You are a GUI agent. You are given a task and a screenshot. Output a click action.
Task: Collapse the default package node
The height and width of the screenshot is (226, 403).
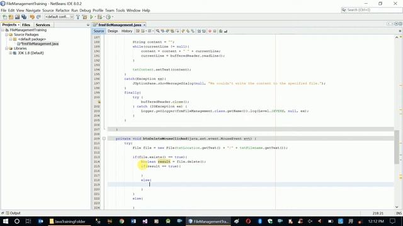(x=11, y=39)
